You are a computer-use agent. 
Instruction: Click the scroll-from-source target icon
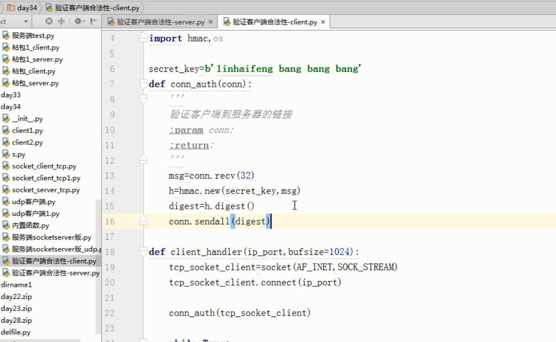click(x=49, y=21)
